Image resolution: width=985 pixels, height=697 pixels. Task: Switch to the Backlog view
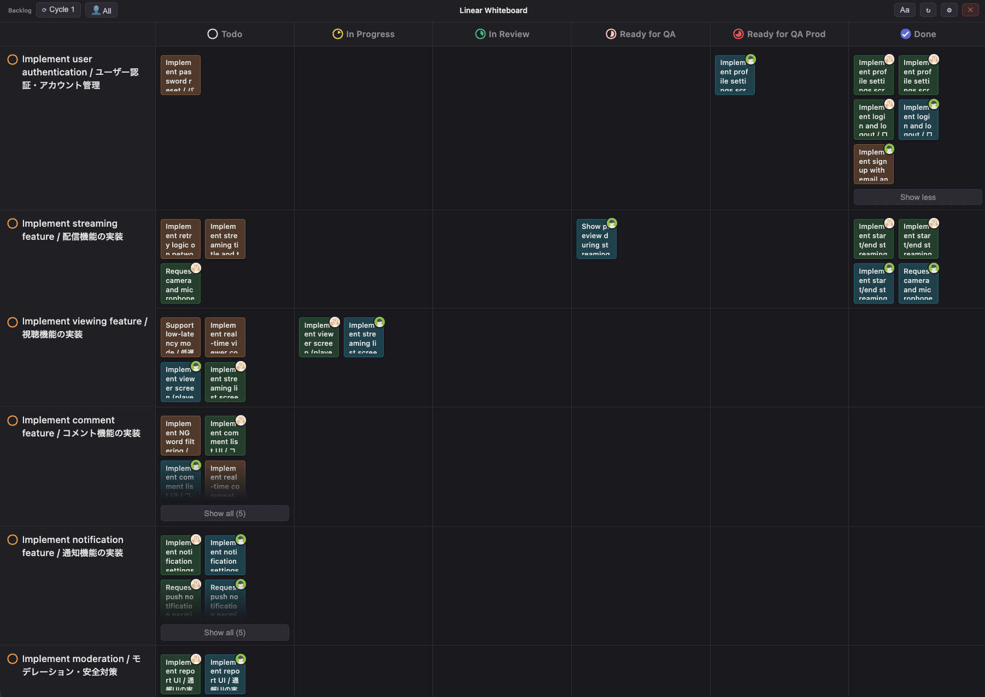(x=20, y=10)
